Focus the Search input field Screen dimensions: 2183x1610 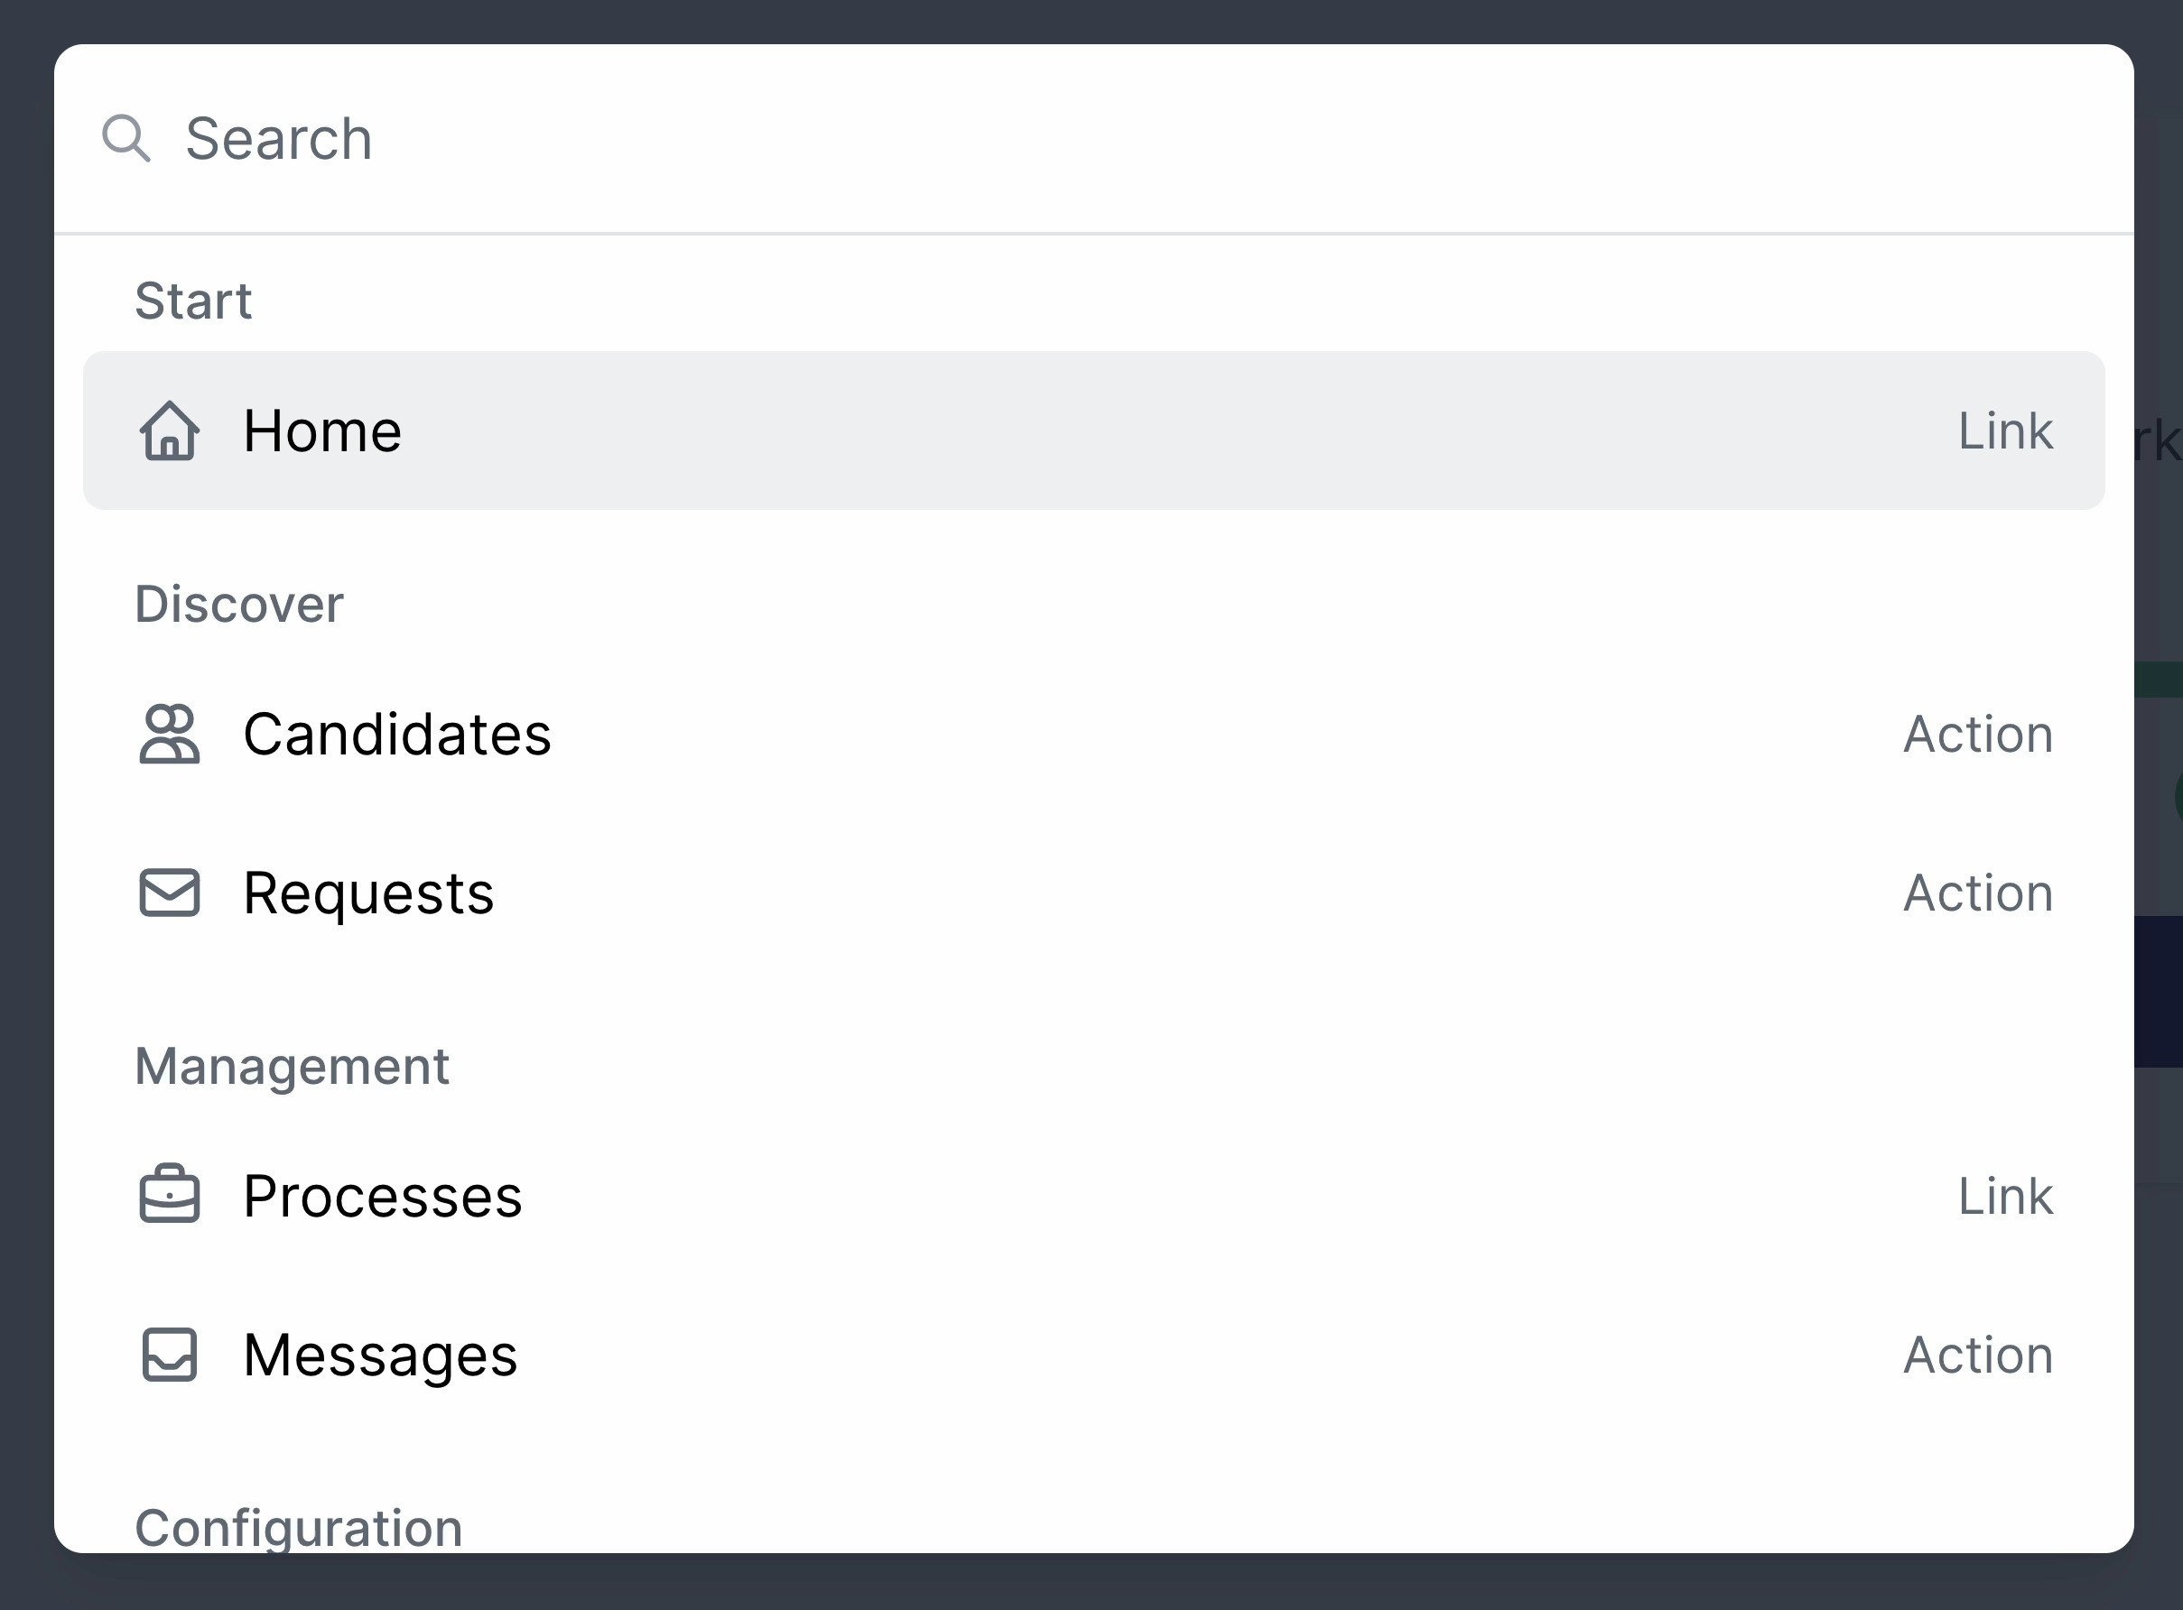(1094, 138)
